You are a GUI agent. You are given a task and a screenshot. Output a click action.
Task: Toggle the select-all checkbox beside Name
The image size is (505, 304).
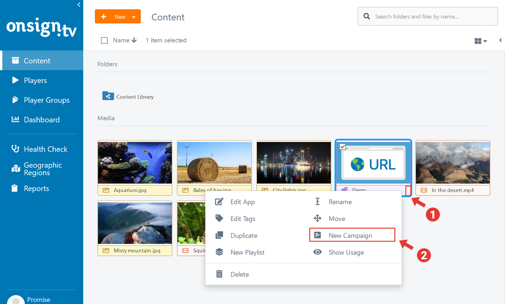[x=104, y=40]
